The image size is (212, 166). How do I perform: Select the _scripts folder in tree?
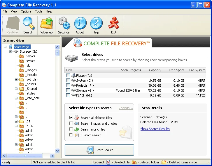[31, 84]
